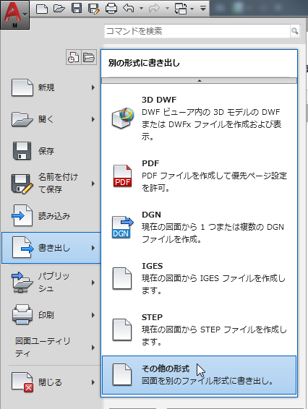The height and width of the screenshot is (409, 308).
Task: Choose the DGN export option
Action: click(199, 226)
